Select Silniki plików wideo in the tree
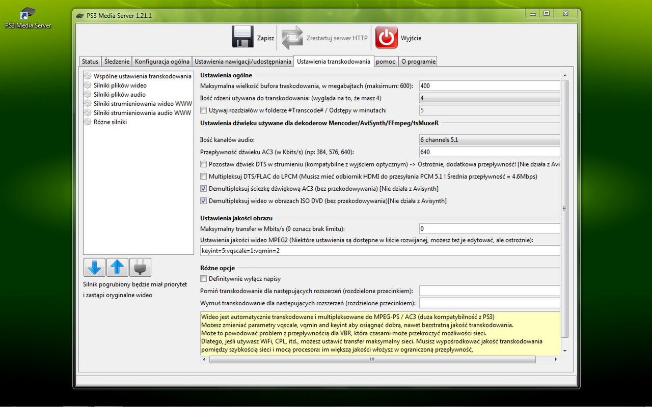652x407 pixels. (120, 85)
